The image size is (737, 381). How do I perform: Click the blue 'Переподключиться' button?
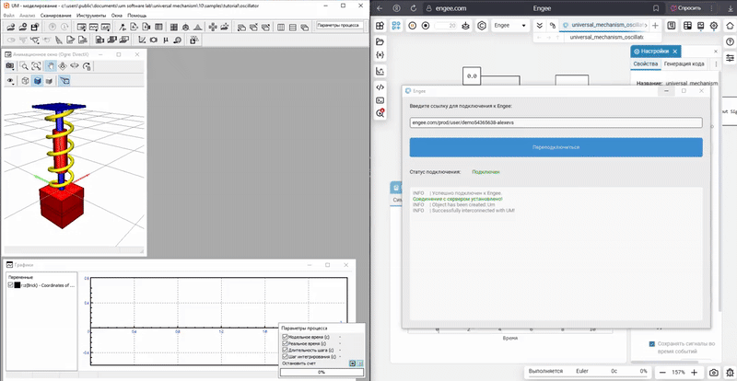556,147
